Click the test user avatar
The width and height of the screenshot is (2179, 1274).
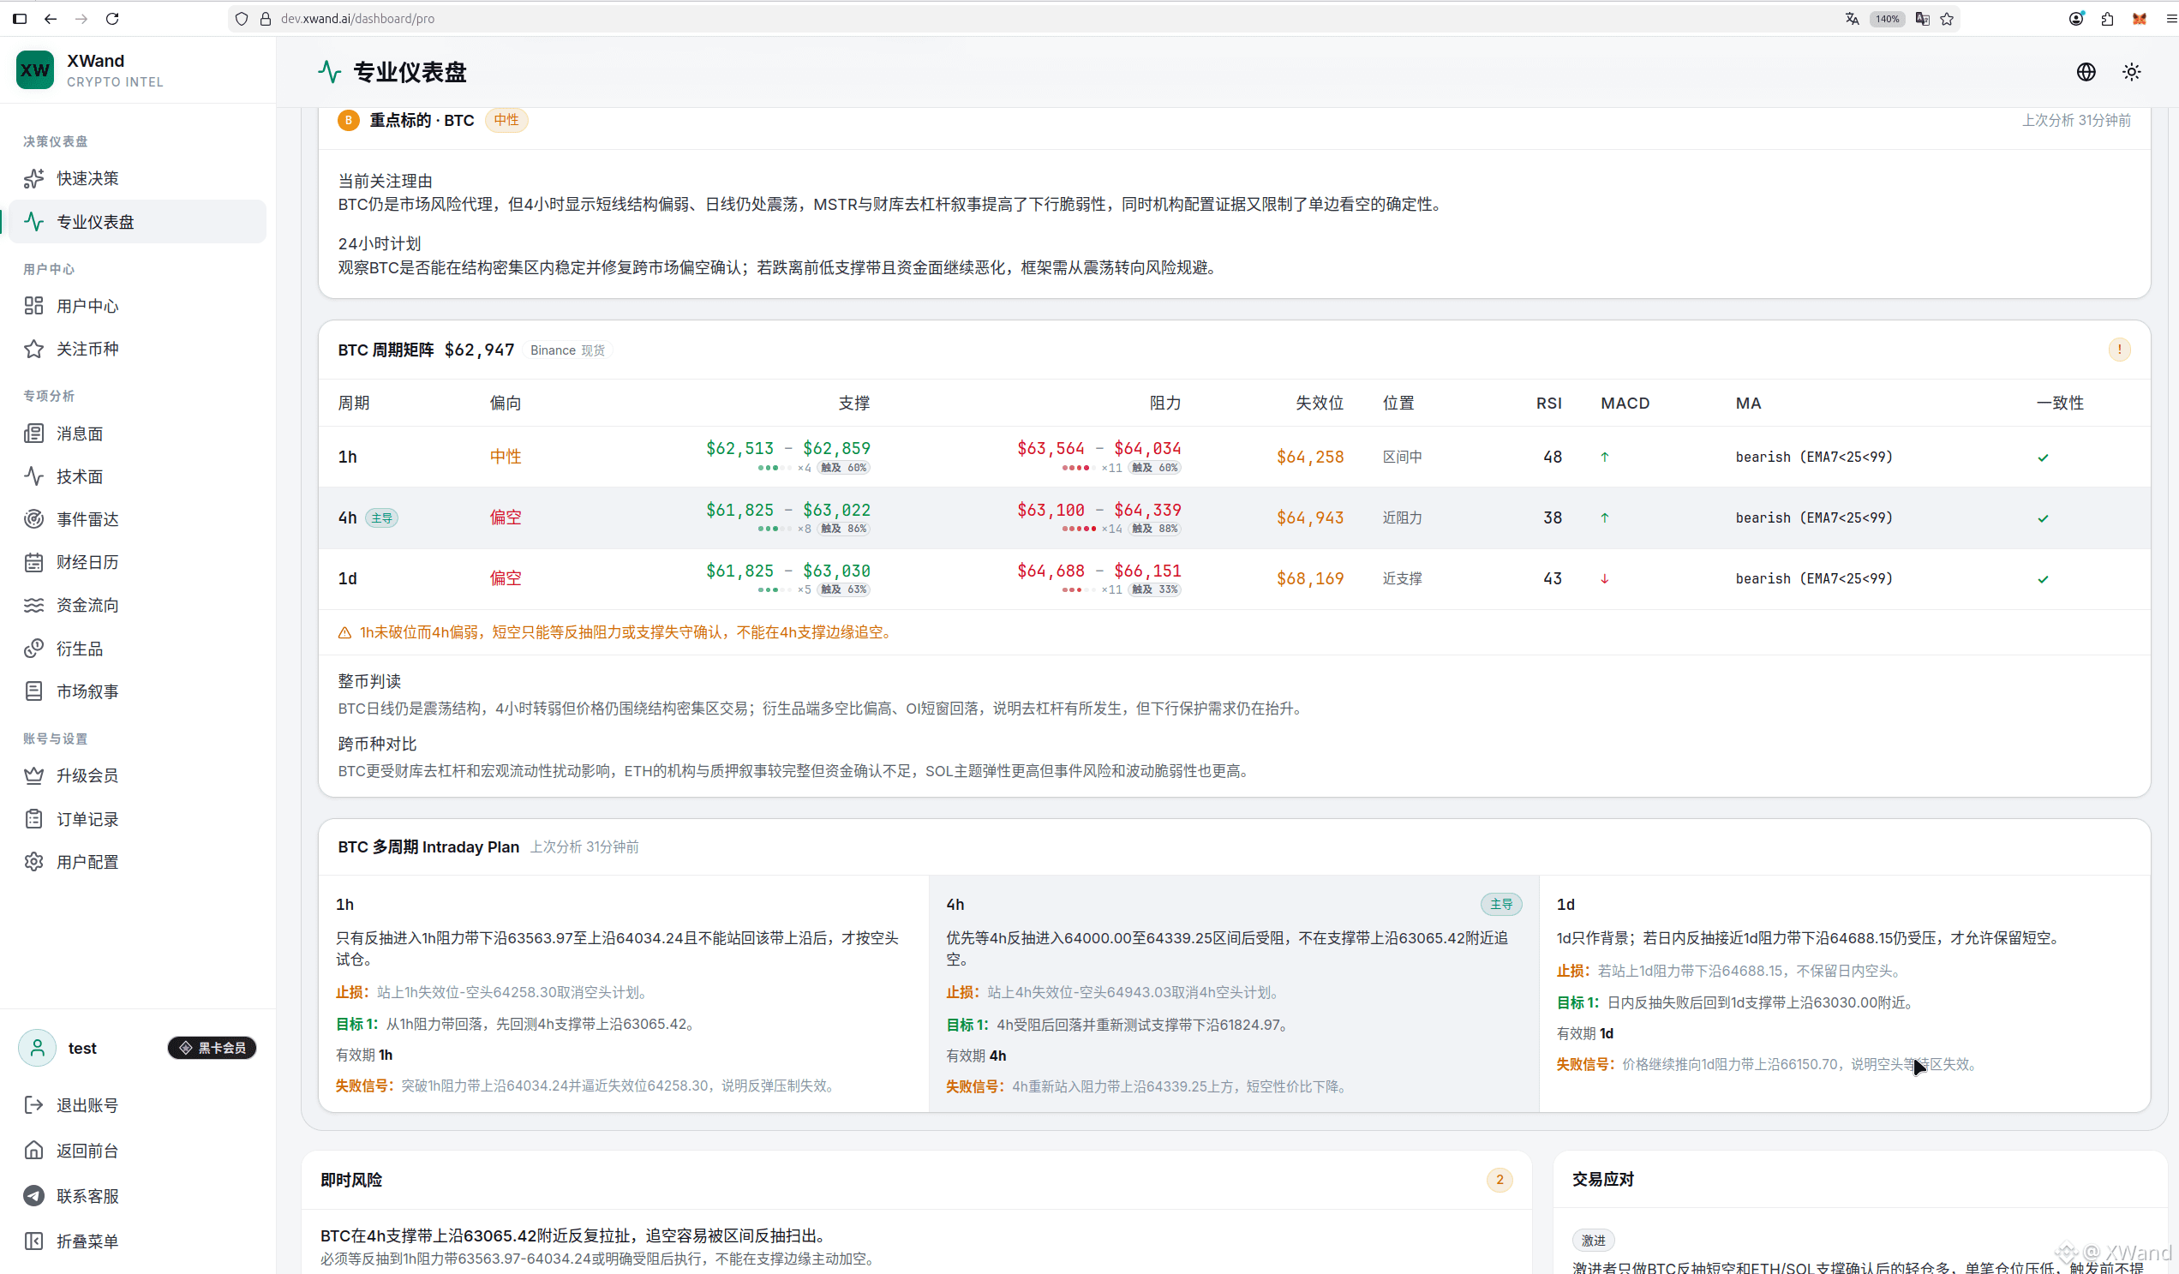(37, 1048)
